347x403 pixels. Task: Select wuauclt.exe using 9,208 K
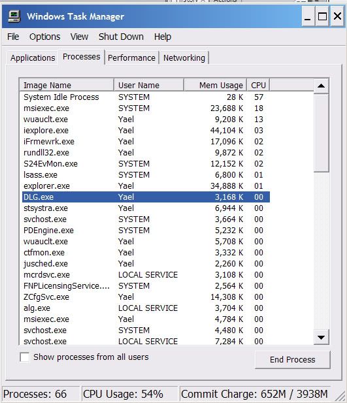click(x=146, y=120)
